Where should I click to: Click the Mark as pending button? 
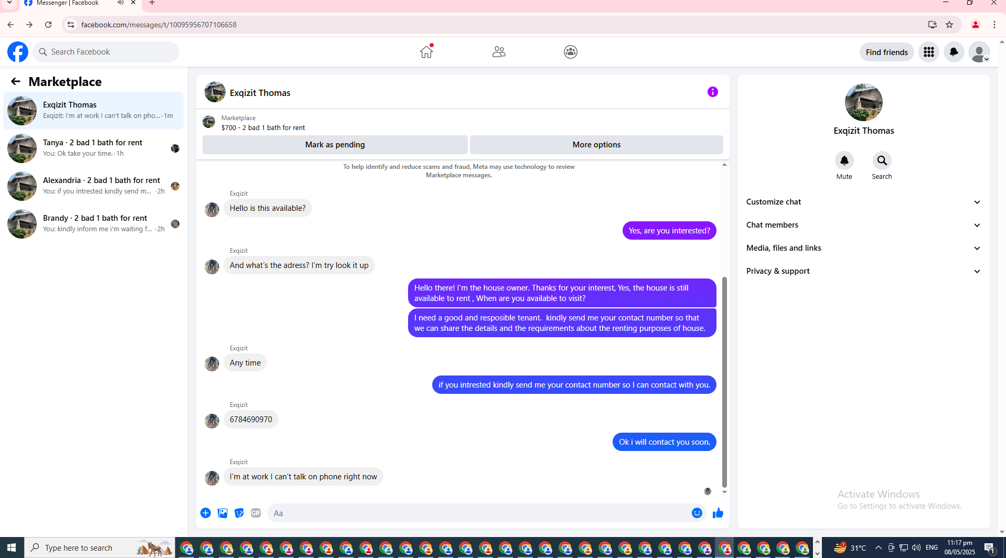coord(335,145)
